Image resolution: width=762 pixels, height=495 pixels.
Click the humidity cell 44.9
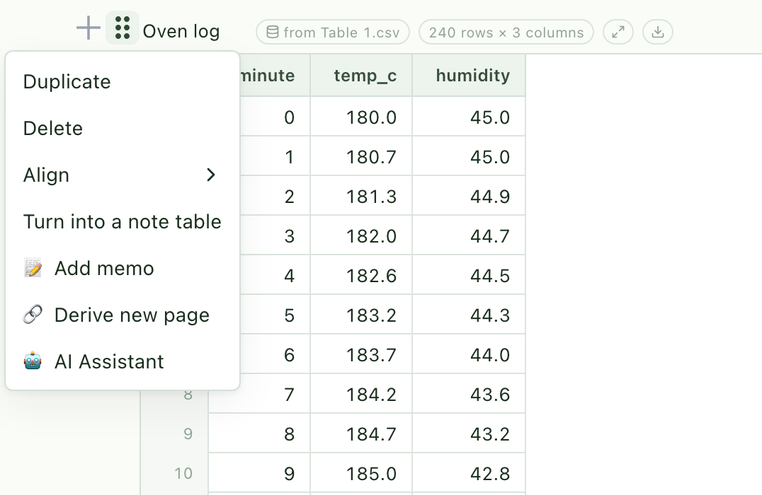(x=469, y=196)
